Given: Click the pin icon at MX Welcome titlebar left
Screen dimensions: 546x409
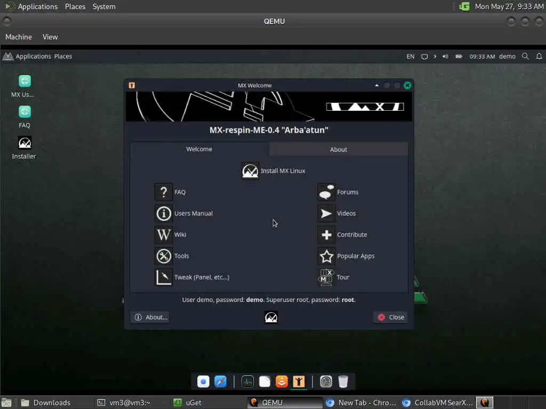Looking at the screenshot, I should click(132, 85).
